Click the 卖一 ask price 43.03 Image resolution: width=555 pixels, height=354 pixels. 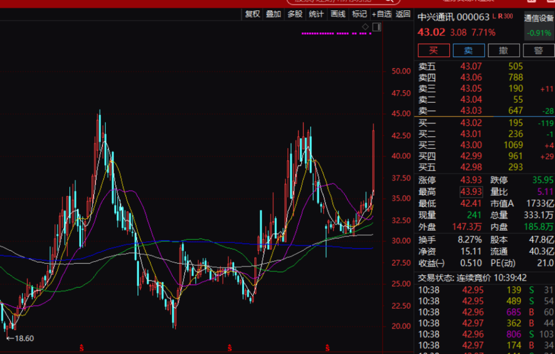point(471,110)
